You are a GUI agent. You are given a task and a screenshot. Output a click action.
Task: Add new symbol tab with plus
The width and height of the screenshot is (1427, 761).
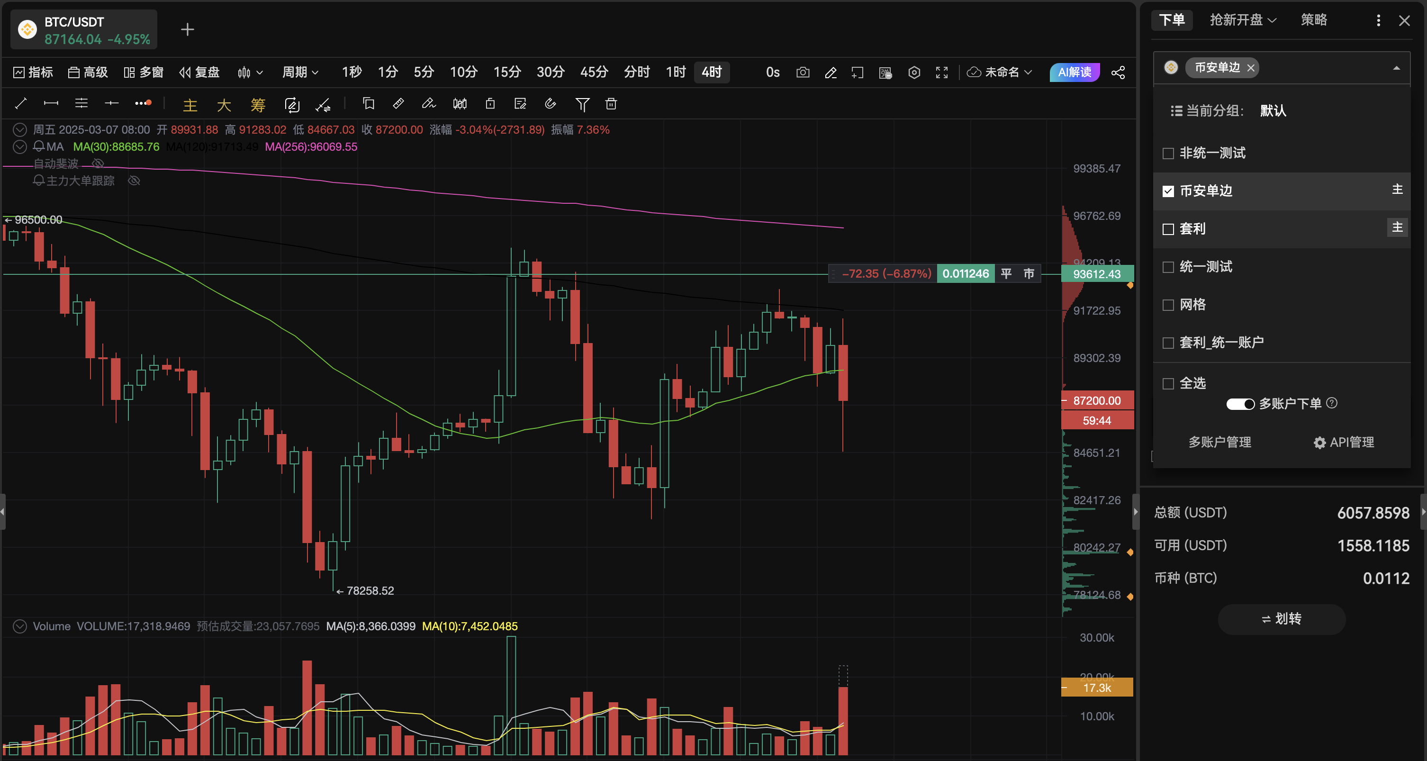tap(188, 29)
